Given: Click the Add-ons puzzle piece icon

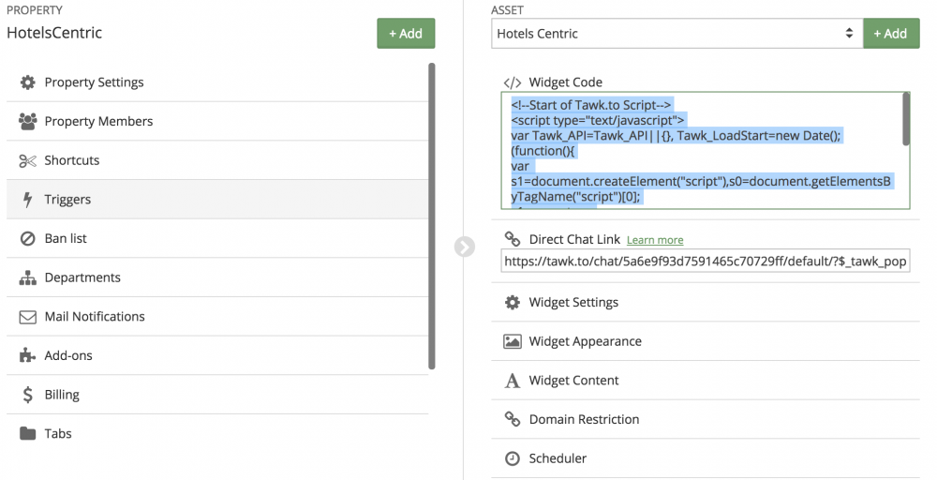Looking at the screenshot, I should (27, 355).
